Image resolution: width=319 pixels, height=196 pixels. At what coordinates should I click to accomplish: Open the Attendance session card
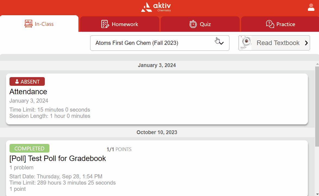[x=157, y=99]
